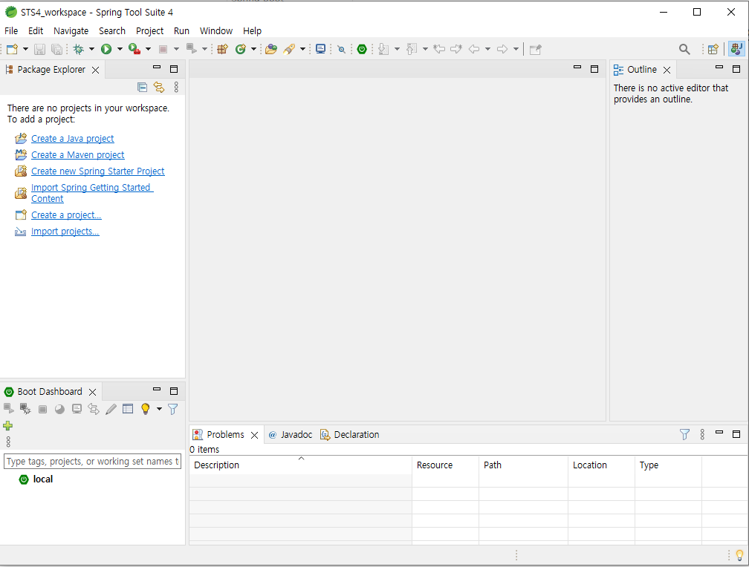Open the Run configurations dropdown arrow
The width and height of the screenshot is (749, 567).
coord(120,49)
